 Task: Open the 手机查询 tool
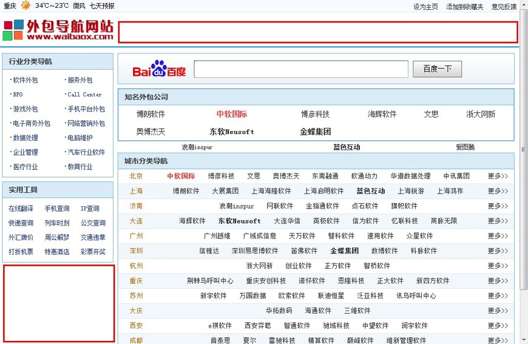click(57, 209)
